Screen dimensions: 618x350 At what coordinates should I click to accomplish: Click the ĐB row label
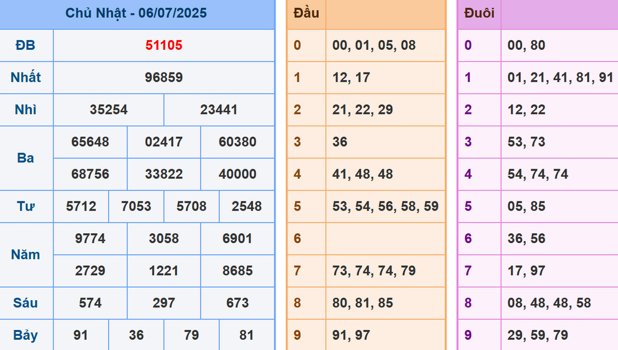pyautogui.click(x=26, y=45)
